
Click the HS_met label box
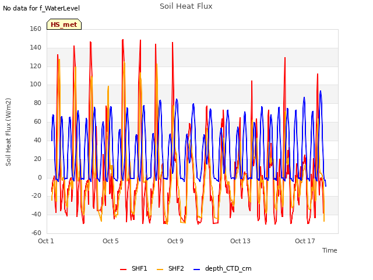coord(64,24)
